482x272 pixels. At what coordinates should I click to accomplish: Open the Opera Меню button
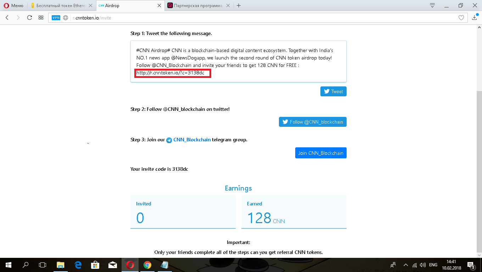tap(14, 5)
